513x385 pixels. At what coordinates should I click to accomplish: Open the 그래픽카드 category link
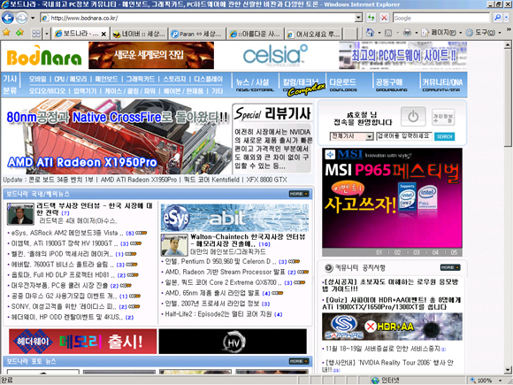(141, 79)
